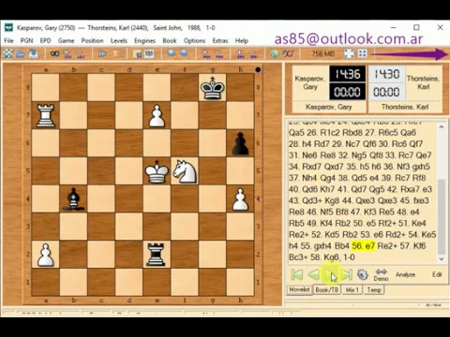Click the Edit button below move list
This screenshot has height=337, width=450.
[437, 274]
